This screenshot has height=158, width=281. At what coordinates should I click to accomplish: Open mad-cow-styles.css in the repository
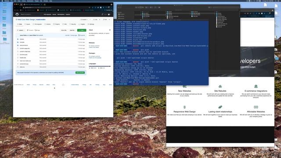pyautogui.click(x=25, y=61)
